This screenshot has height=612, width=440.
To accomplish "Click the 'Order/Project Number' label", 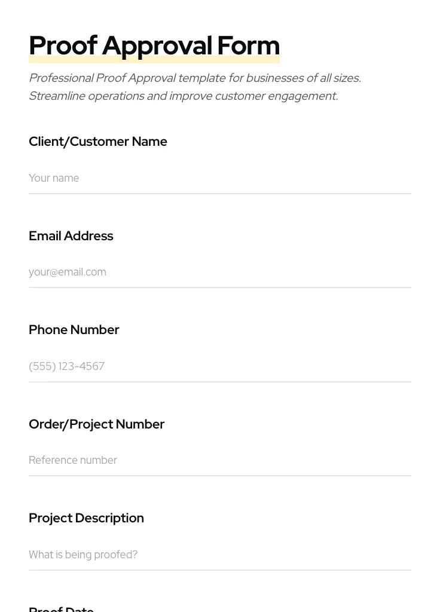I will pos(97,424).
